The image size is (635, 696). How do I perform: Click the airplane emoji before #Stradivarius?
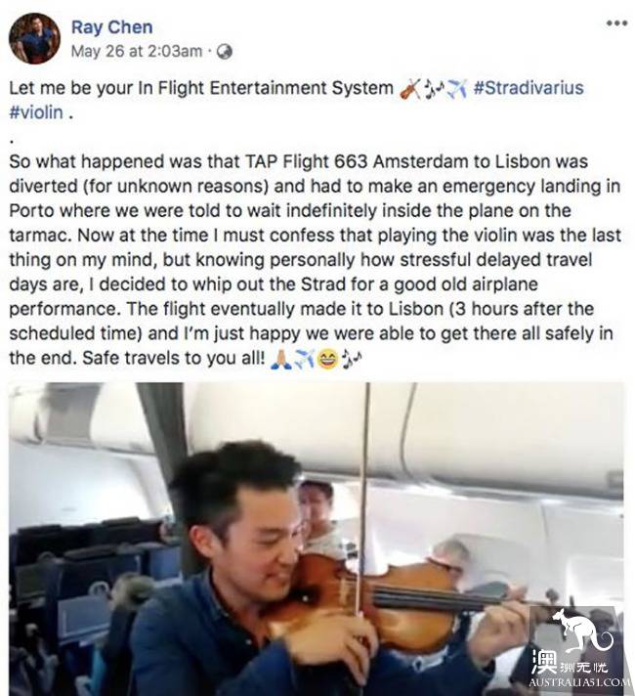tap(456, 89)
